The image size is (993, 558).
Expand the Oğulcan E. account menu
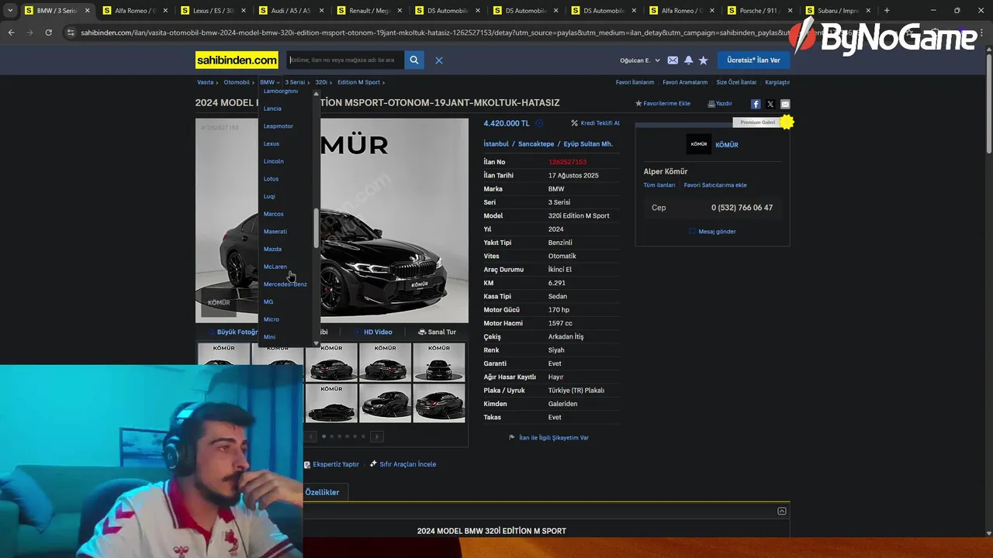(x=640, y=60)
